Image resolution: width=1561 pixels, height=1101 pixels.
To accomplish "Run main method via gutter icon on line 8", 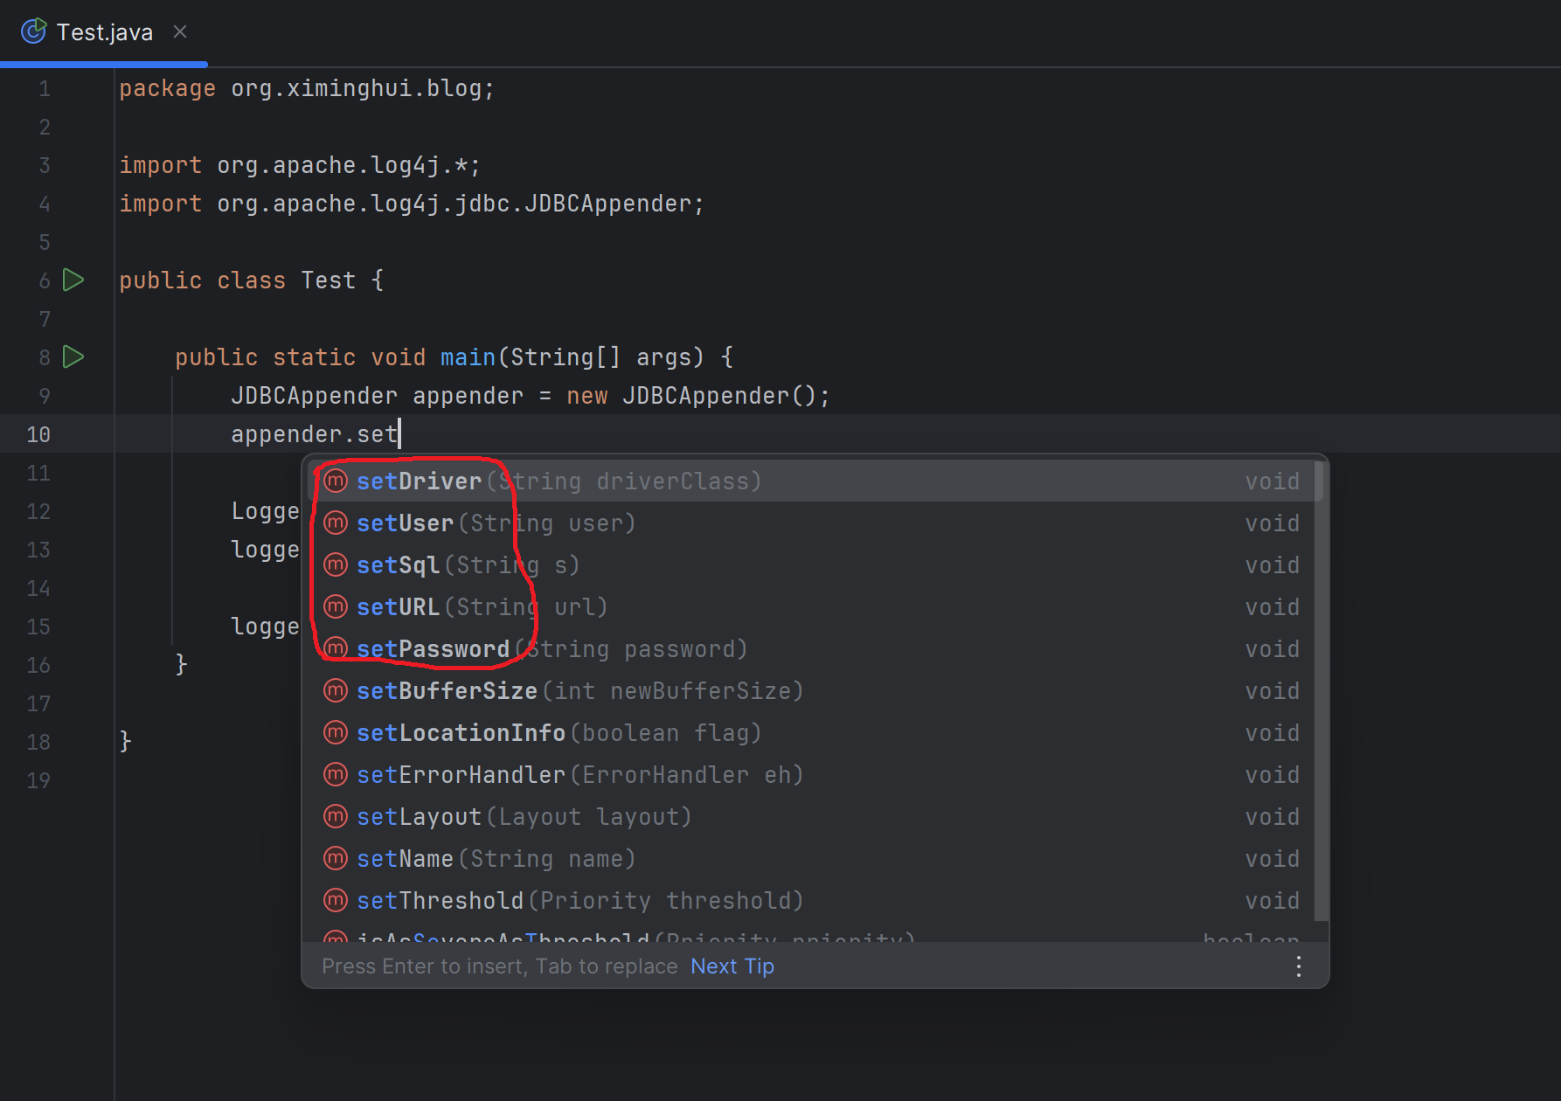I will pyautogui.click(x=74, y=357).
